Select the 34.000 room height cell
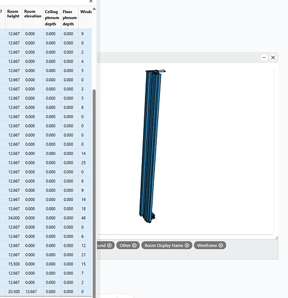This screenshot has width=288, height=298. (x=14, y=218)
